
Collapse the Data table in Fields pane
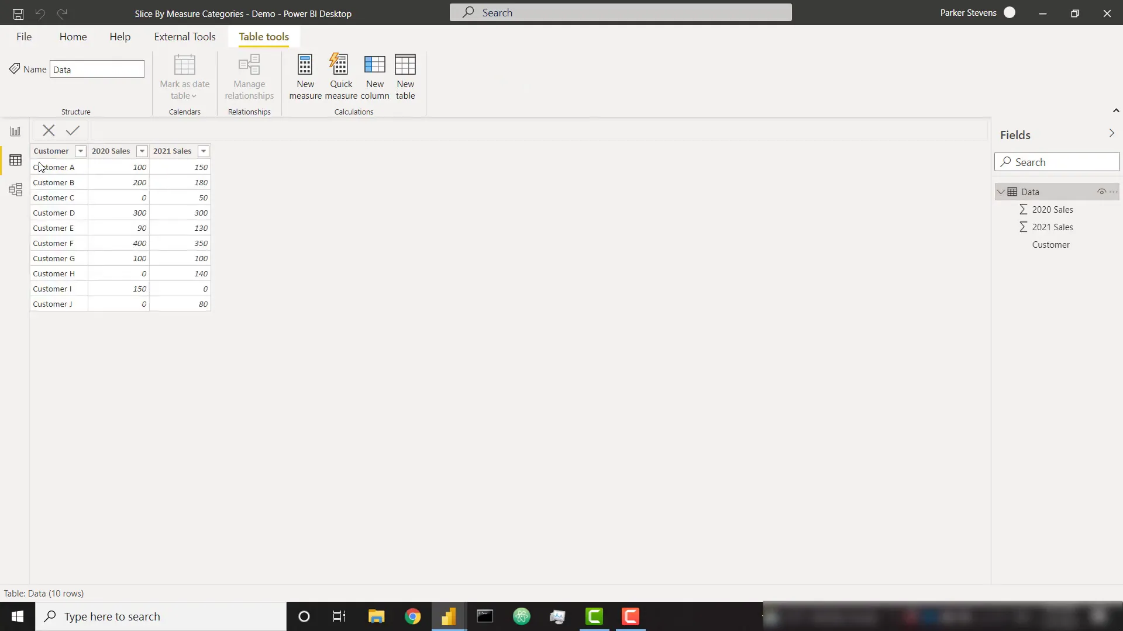[x=1001, y=192]
